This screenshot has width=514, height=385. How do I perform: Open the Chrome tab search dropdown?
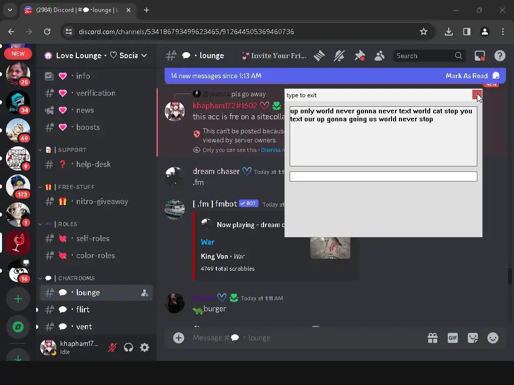point(10,10)
